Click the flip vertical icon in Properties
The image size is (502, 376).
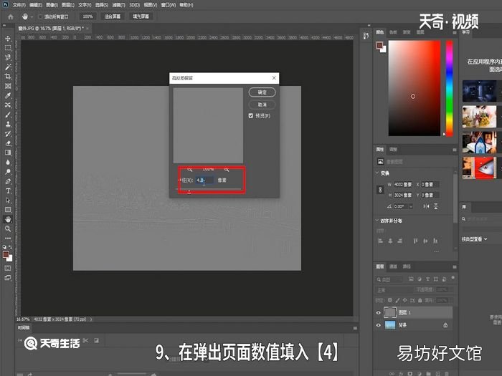click(x=436, y=206)
